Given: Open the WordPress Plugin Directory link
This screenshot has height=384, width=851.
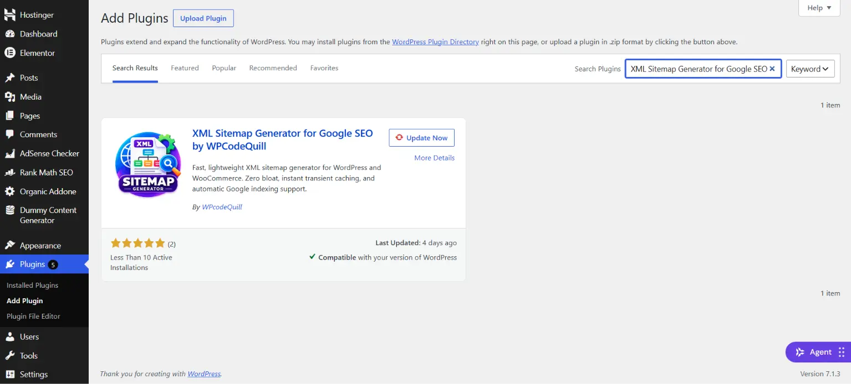Looking at the screenshot, I should click(435, 41).
